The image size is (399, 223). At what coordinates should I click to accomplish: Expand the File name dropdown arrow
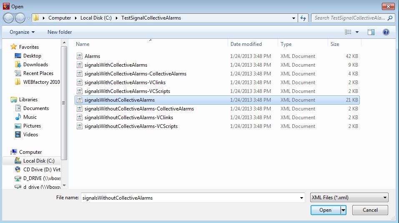click(x=301, y=198)
